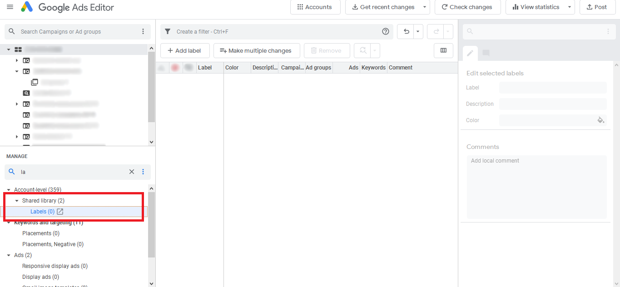
Task: Select the ad group stacked-squares icon
Action: [35, 82]
